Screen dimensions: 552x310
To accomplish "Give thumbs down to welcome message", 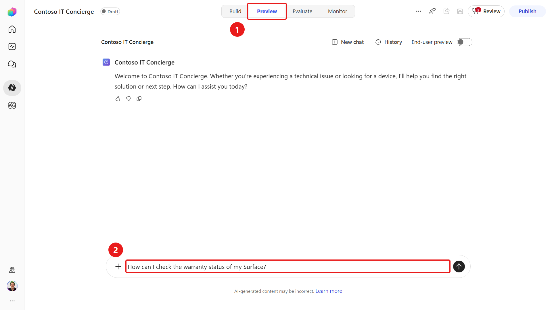I will click(129, 99).
